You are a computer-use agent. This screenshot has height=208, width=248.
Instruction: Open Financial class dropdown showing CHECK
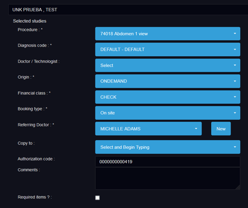(x=168, y=97)
